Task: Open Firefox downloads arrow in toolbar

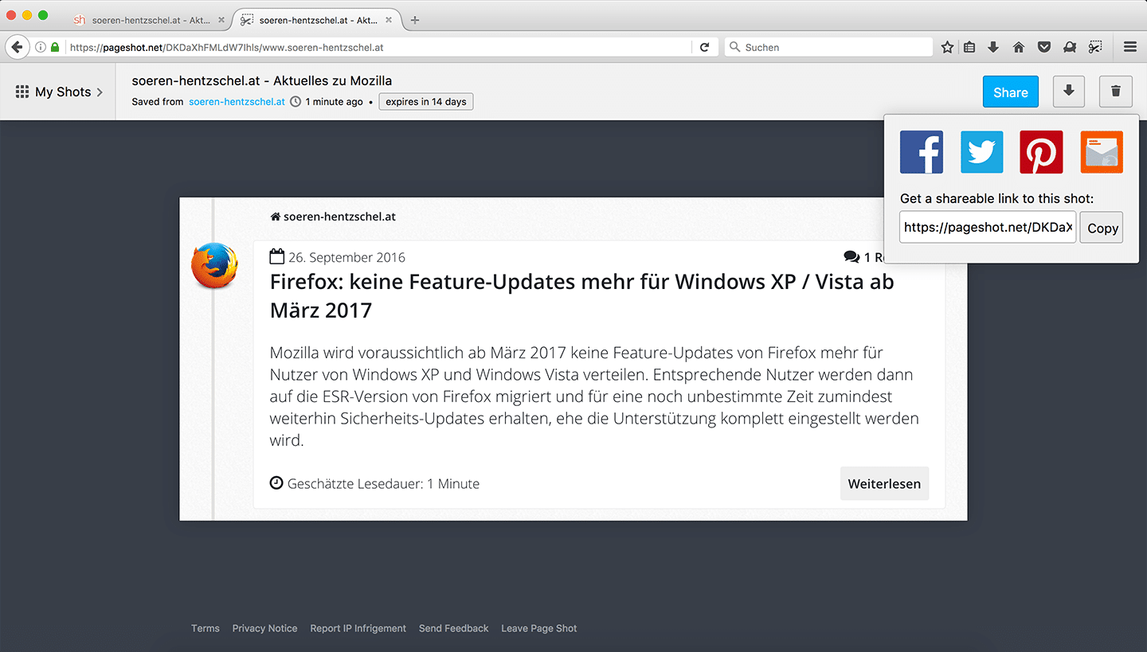Action: click(x=993, y=47)
